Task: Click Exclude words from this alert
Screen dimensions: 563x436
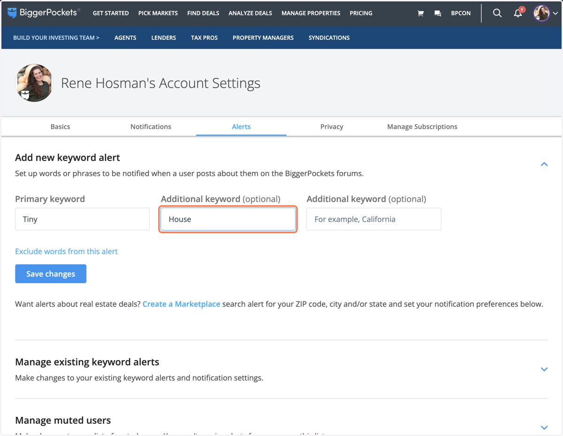Action: tap(66, 251)
